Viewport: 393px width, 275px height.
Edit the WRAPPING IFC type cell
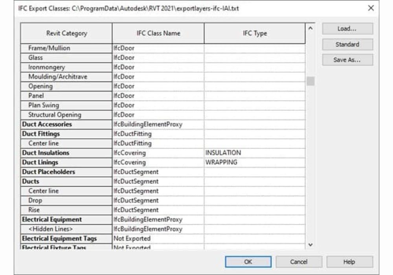click(254, 162)
